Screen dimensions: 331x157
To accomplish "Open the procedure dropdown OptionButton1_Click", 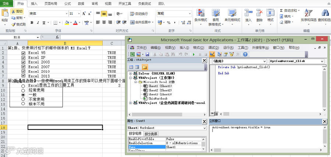I will click(x=322, y=61).
